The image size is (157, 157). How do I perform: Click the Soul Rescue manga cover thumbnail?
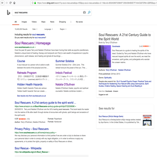click(147, 120)
